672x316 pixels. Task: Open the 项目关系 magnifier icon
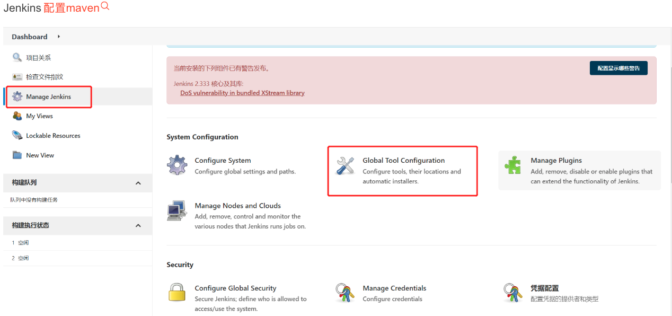pos(17,57)
